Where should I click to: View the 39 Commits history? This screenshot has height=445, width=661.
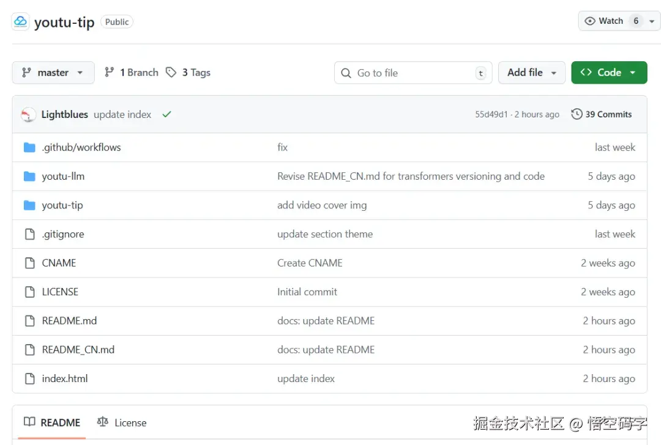(602, 114)
